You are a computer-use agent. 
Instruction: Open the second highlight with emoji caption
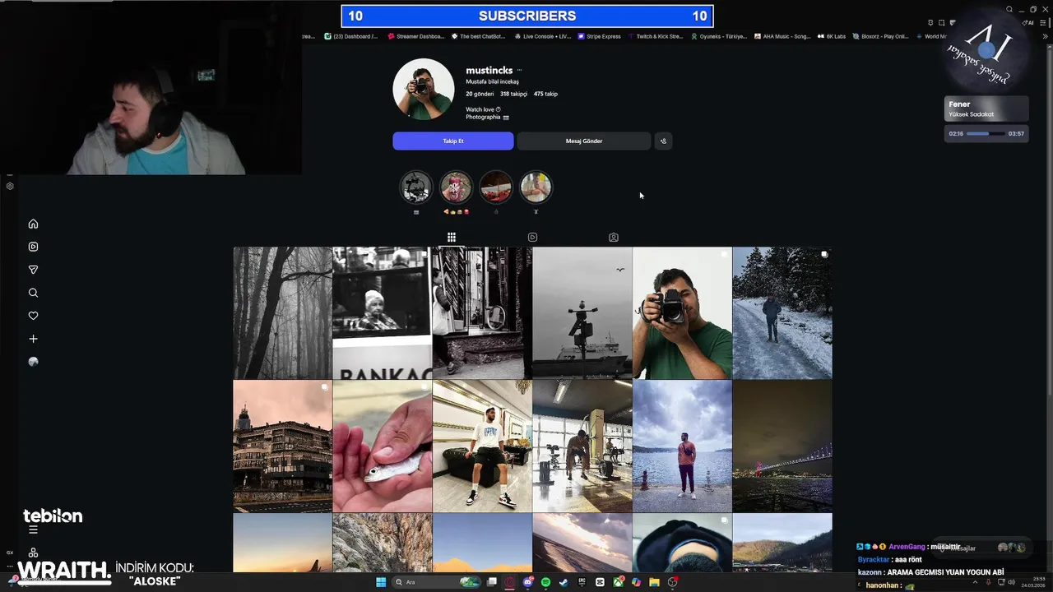[x=456, y=187]
